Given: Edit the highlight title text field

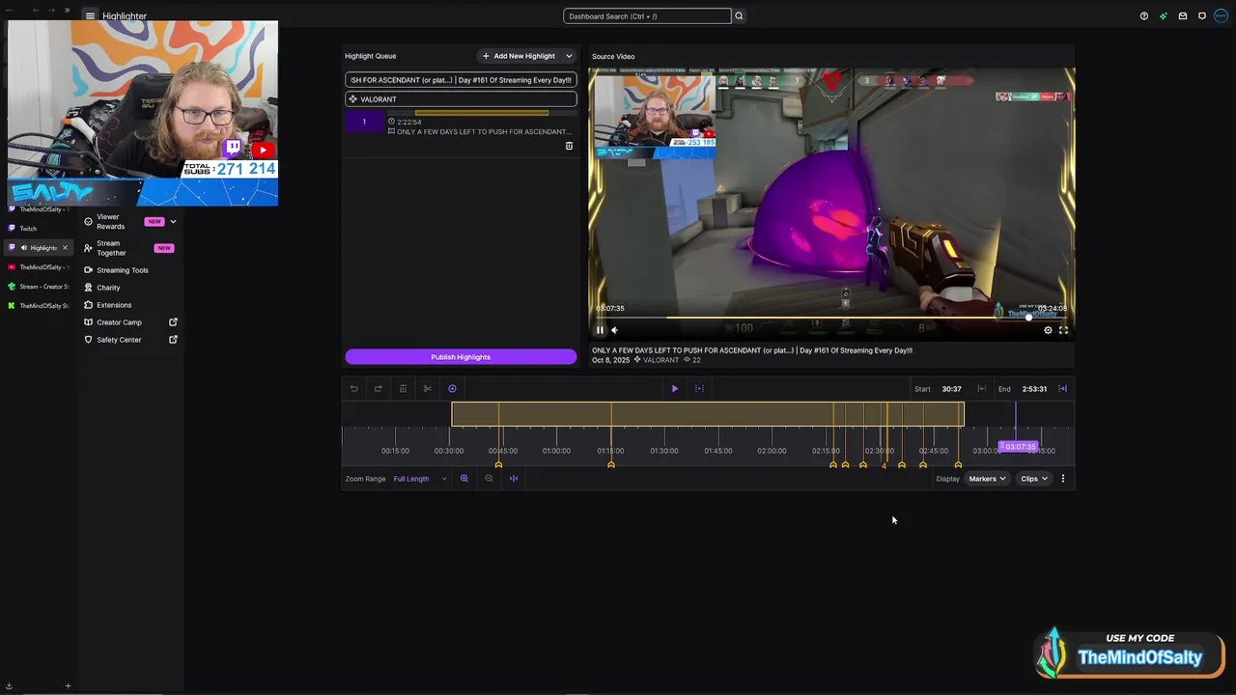Looking at the screenshot, I should [461, 80].
